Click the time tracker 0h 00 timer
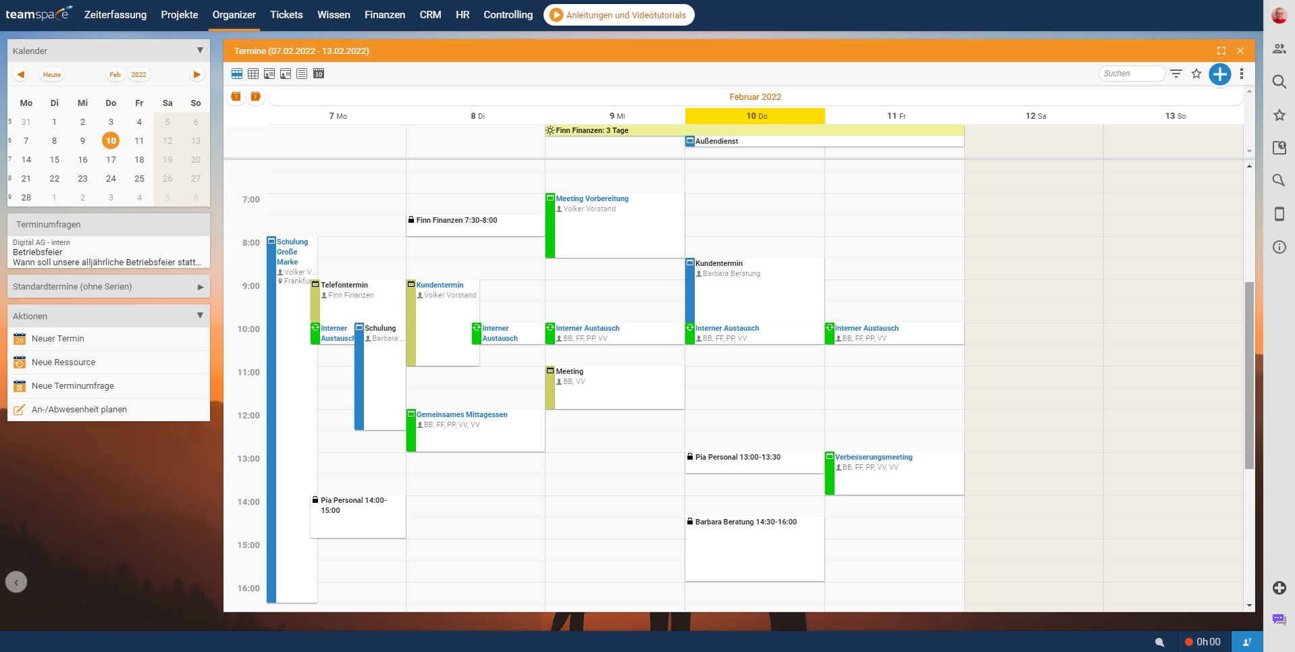1295x652 pixels. point(1202,642)
